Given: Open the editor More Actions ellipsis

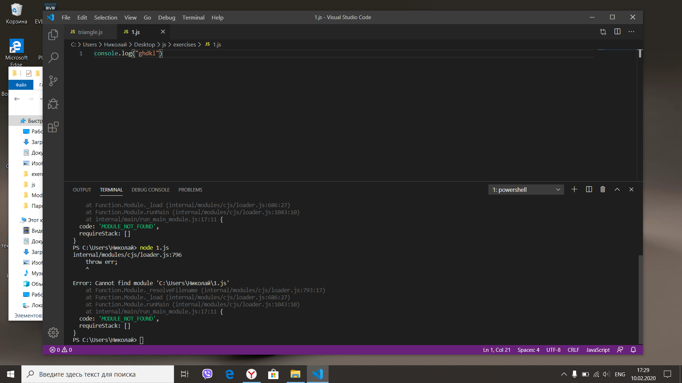Looking at the screenshot, I should [631, 32].
